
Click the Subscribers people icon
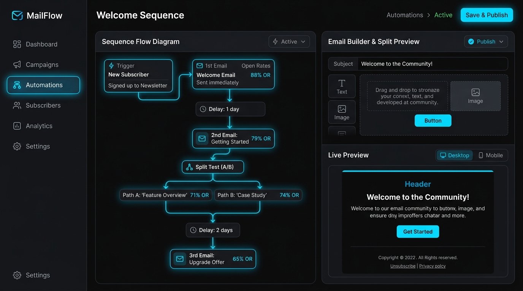[17, 105]
